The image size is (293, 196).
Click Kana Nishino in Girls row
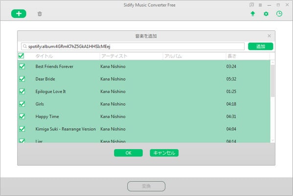[113, 104]
